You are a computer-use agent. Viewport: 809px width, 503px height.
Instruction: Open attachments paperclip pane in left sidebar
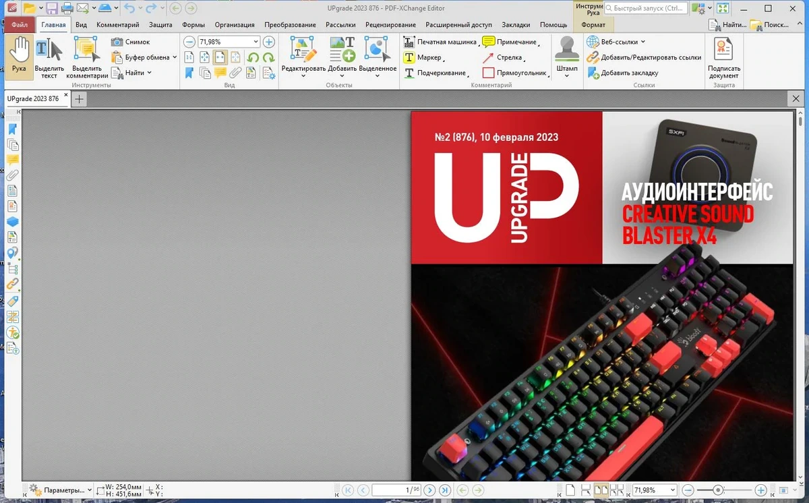[12, 175]
